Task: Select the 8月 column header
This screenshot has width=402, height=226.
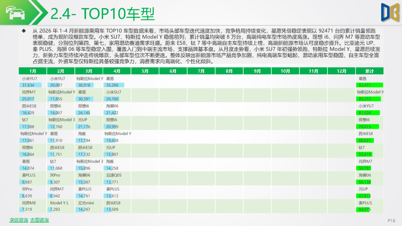Action: coord(229,71)
